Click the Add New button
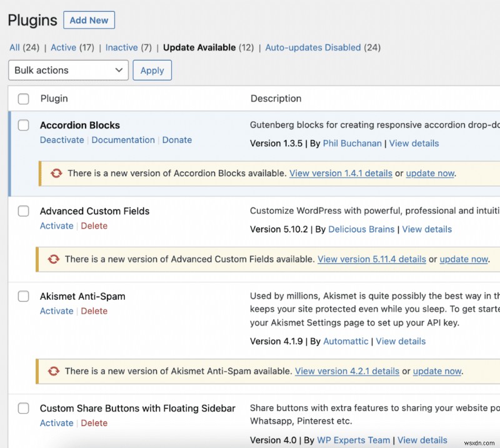This screenshot has height=448, width=500. pyautogui.click(x=89, y=19)
